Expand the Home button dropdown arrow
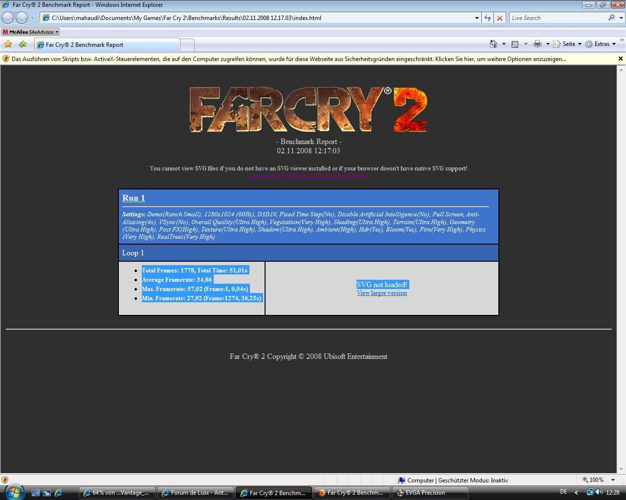The image size is (626, 500). coord(504,44)
